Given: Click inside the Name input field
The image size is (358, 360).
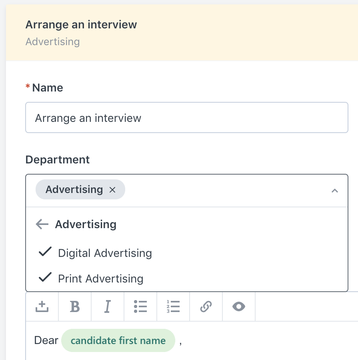Looking at the screenshot, I should (x=186, y=117).
